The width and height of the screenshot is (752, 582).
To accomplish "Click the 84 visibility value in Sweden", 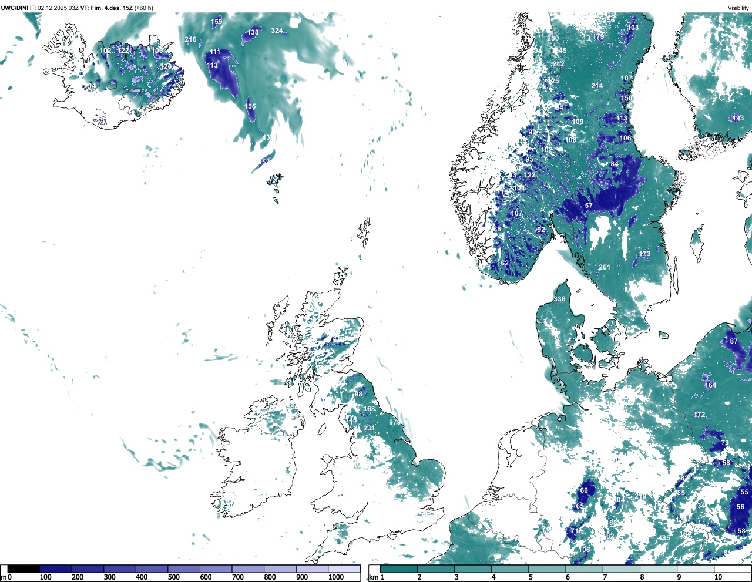I will [x=615, y=164].
